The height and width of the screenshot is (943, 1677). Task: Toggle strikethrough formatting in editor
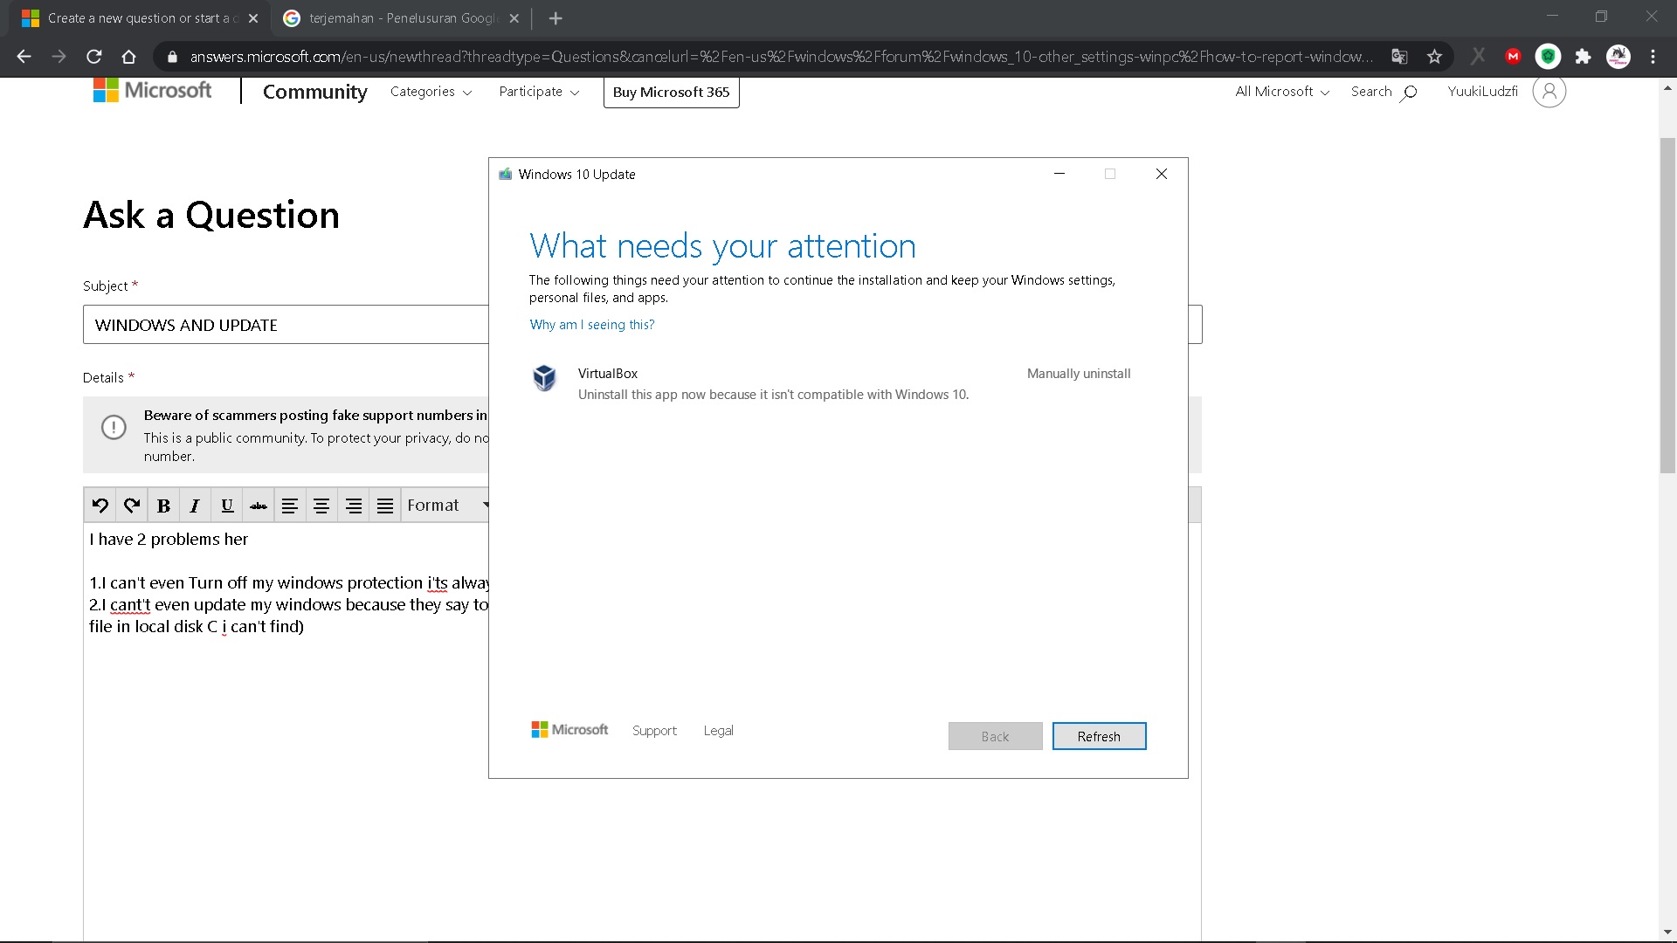(259, 506)
